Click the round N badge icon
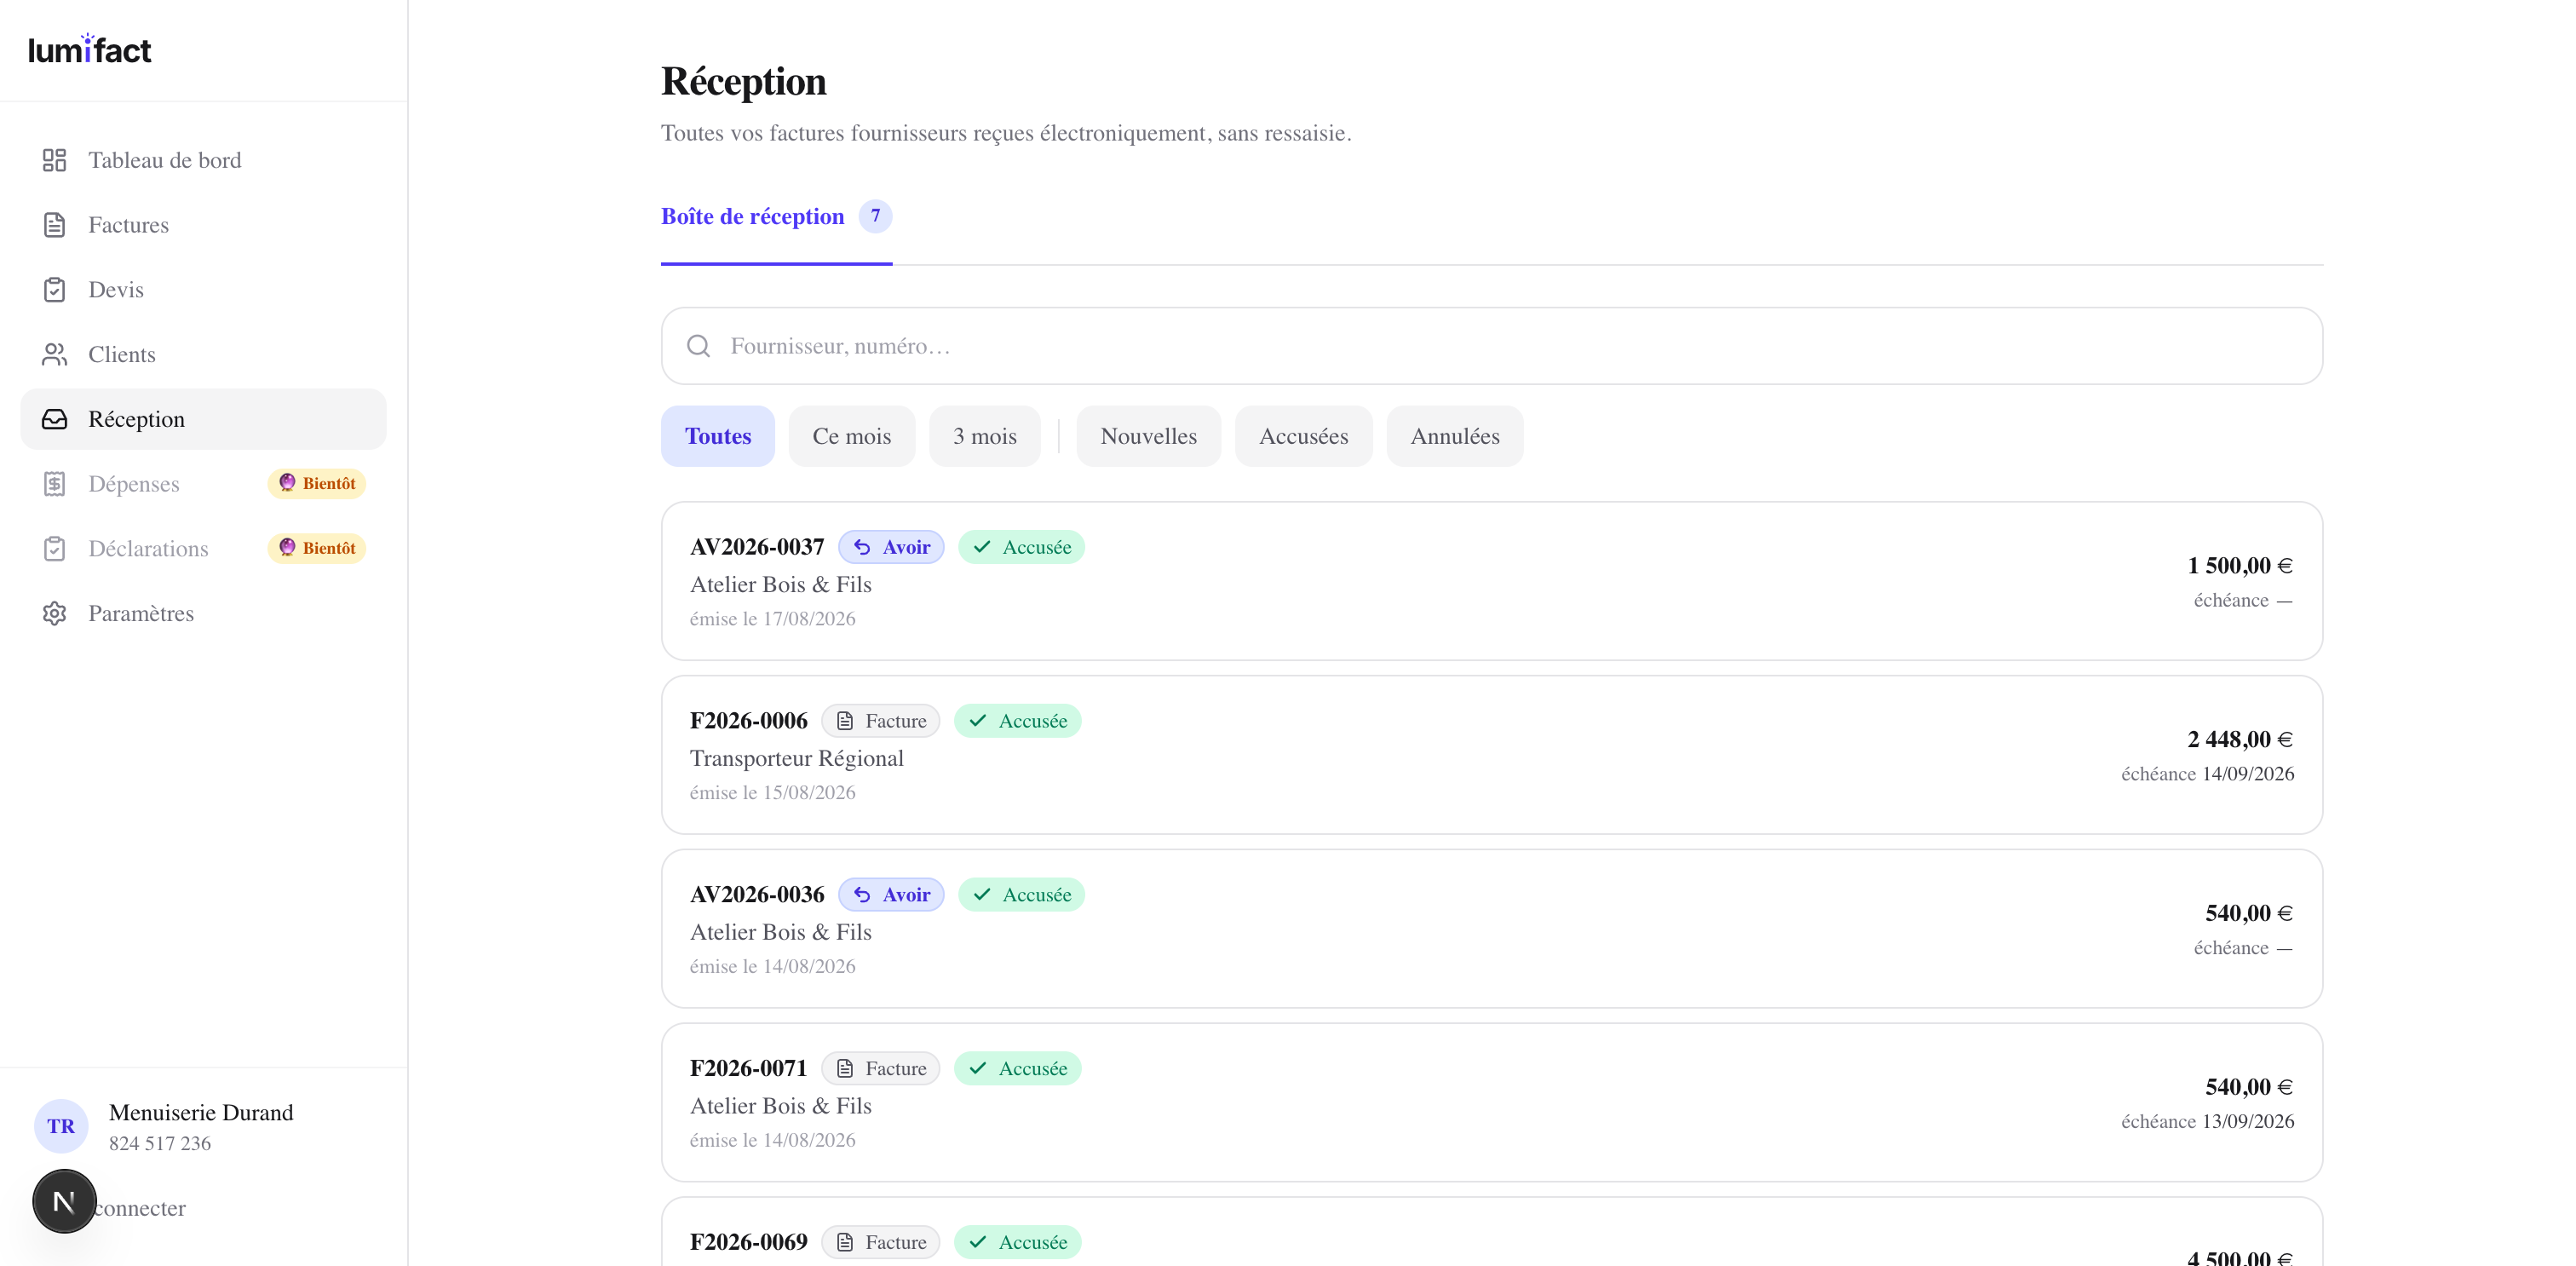This screenshot has height=1266, width=2576. click(64, 1201)
